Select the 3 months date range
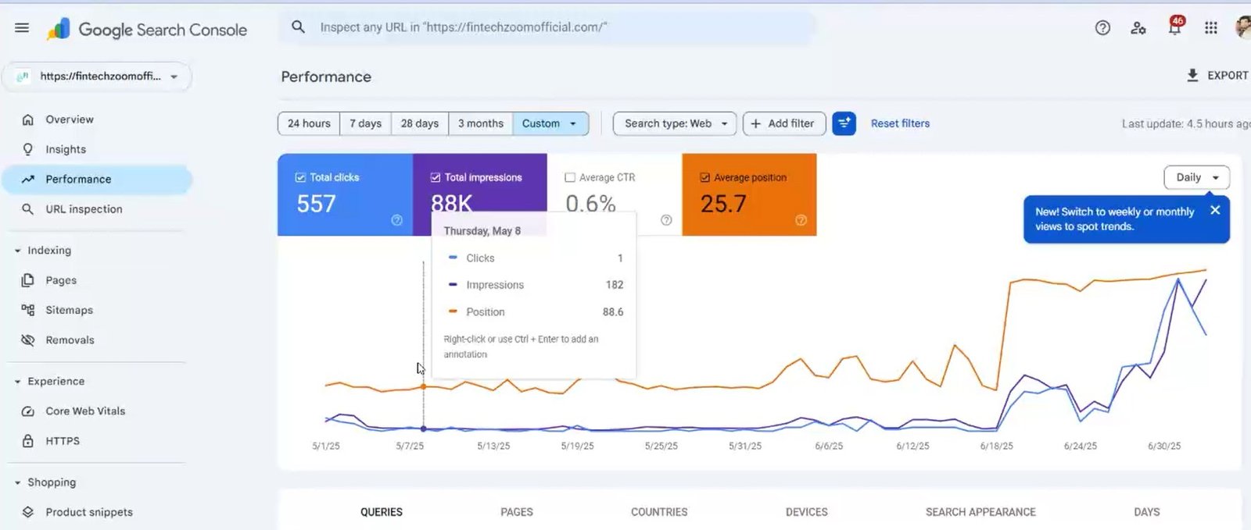The height and width of the screenshot is (530, 1251). coord(481,123)
